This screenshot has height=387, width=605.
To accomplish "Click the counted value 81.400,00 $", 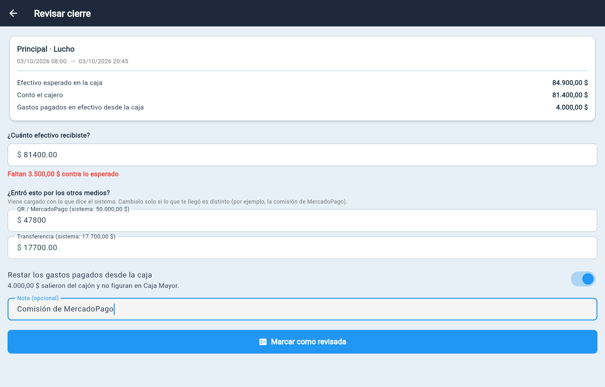I will (x=570, y=95).
